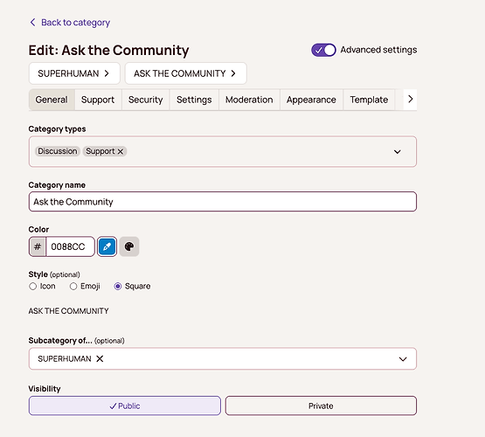Switch to the General tab
This screenshot has height=437, width=485.
(x=52, y=100)
